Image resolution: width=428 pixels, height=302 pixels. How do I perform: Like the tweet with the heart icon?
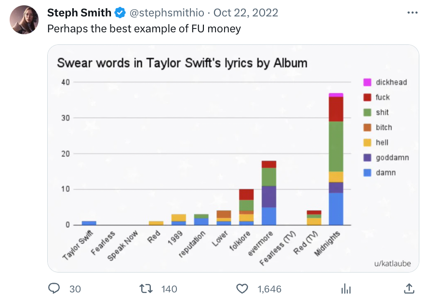242,288
